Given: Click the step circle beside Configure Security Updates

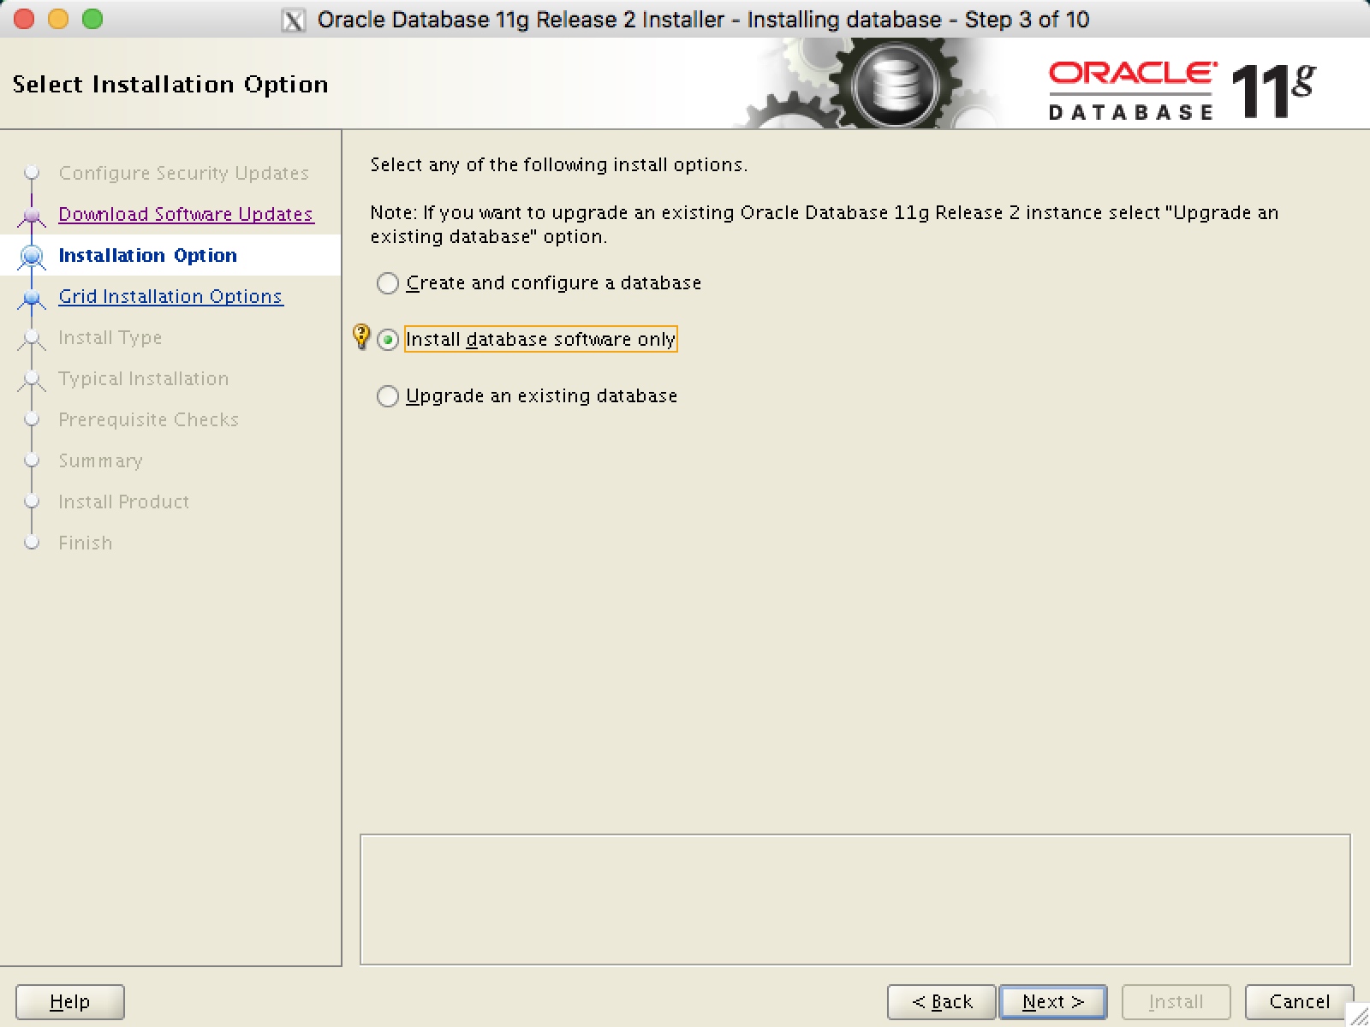Looking at the screenshot, I should click(32, 173).
